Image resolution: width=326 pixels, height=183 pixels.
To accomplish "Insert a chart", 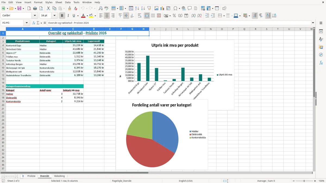I will click(x=162, y=8).
